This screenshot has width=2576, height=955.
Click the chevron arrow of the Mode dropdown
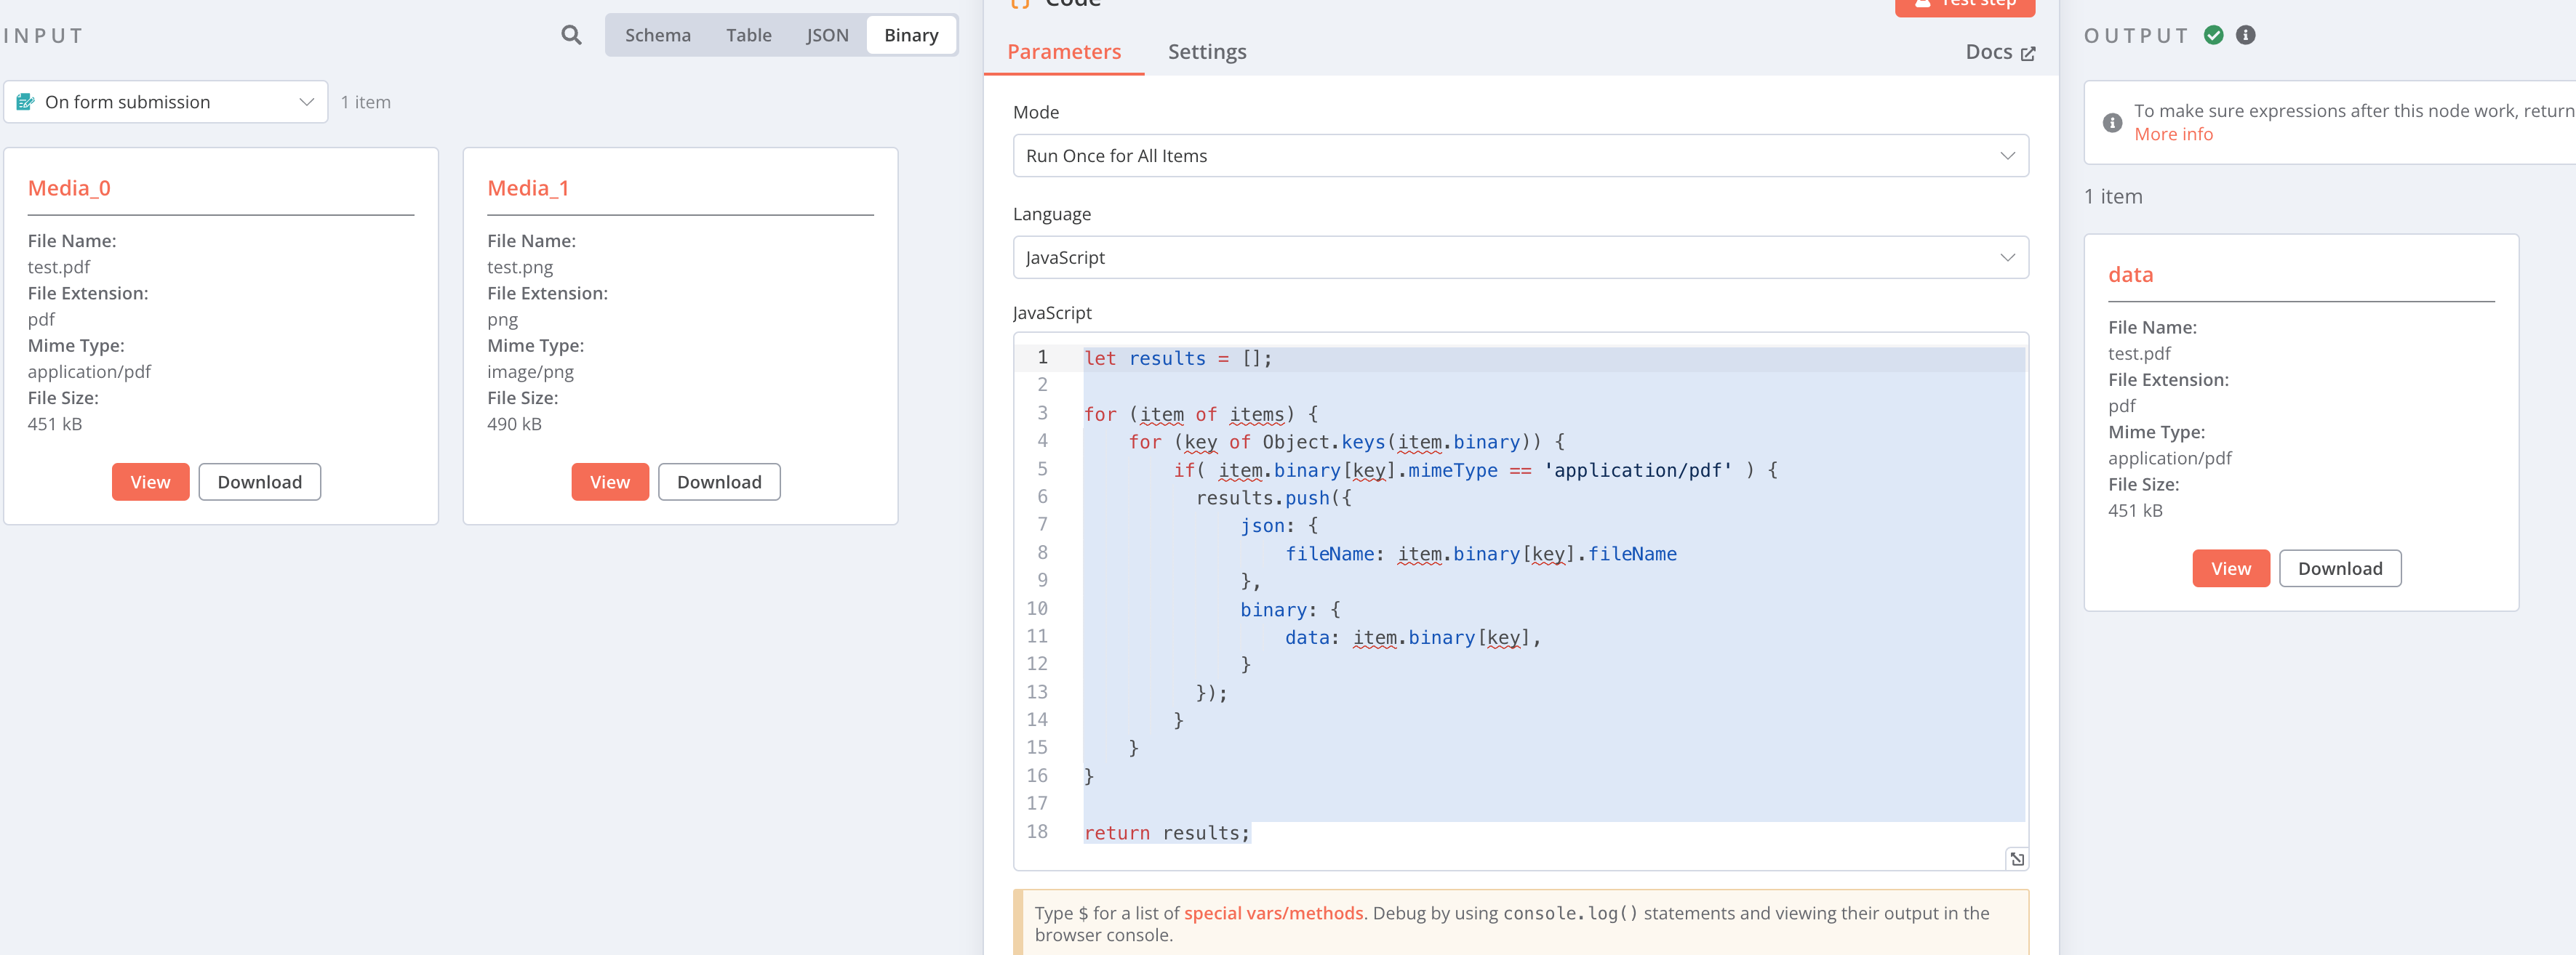[x=2007, y=156]
